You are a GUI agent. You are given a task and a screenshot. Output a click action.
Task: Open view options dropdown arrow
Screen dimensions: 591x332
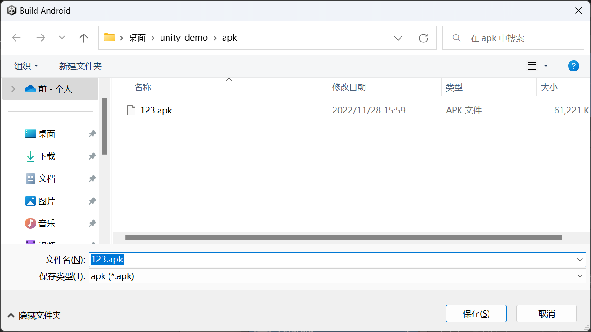[546, 66]
